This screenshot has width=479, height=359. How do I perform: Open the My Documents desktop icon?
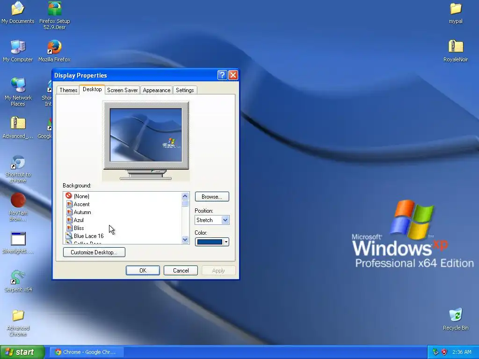coord(18,8)
